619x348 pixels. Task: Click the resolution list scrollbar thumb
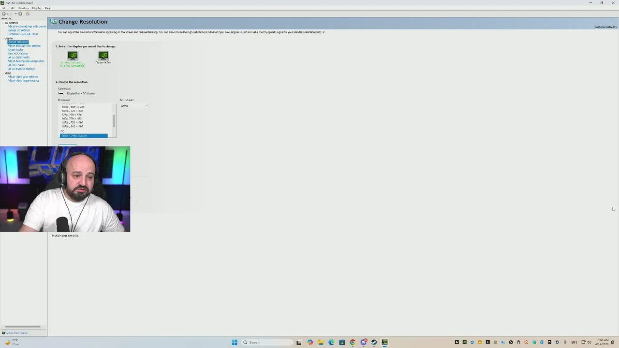(114, 121)
